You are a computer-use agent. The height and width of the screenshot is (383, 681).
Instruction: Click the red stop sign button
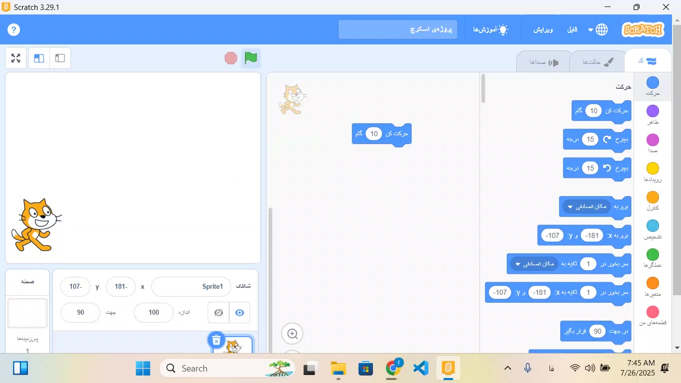pyautogui.click(x=231, y=58)
